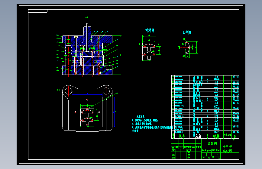Image resolution: width=262 pixels, height=169 pixels.
Task: Click the upper-right guide pillar hole in the plan view
Action: (106, 91)
